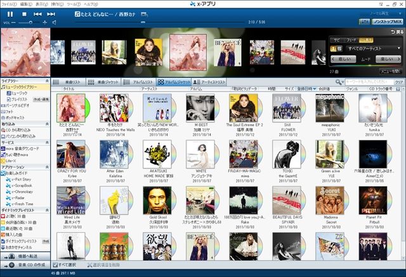The height and width of the screenshot is (277, 406).
Task: Select the highlighted full-song playback mode
Action: click(366, 40)
